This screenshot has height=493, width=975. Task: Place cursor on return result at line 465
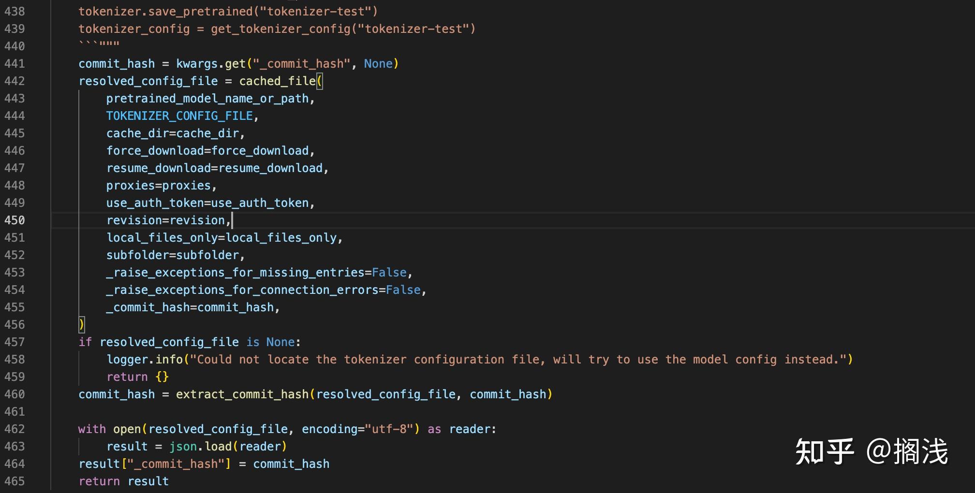(123, 481)
